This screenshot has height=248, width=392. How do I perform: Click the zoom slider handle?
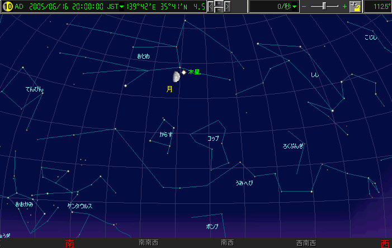click(325, 6)
